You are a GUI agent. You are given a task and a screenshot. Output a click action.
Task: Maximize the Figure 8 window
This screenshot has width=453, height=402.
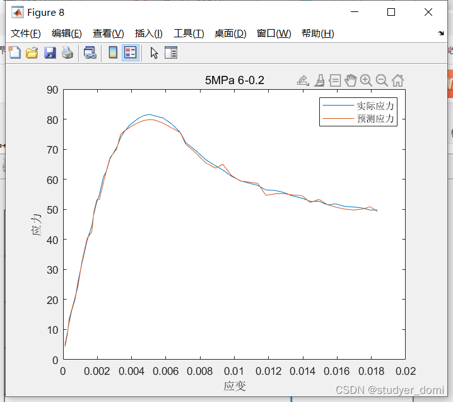391,12
